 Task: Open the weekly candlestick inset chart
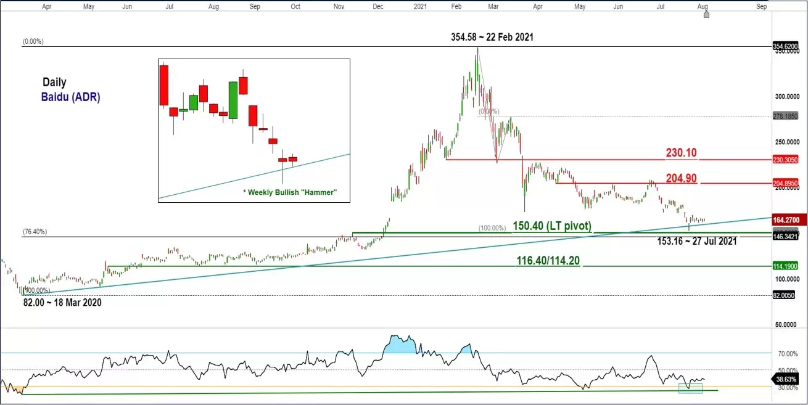point(254,130)
